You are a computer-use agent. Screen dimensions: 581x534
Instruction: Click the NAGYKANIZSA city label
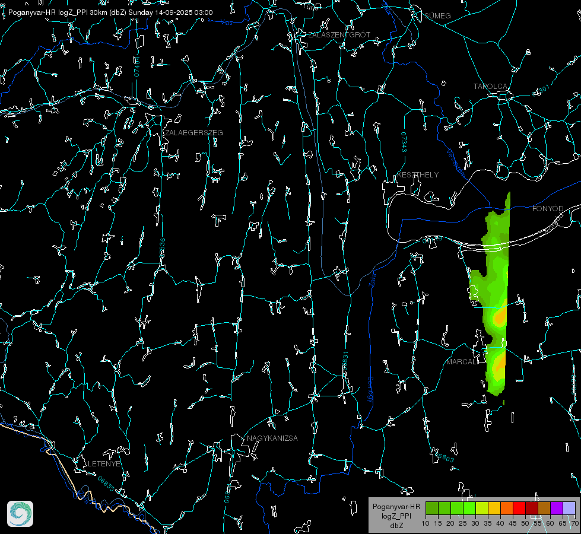(x=272, y=438)
